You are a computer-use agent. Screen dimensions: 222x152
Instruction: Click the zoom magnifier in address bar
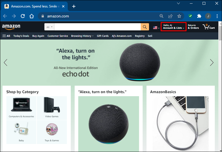pos(162,16)
